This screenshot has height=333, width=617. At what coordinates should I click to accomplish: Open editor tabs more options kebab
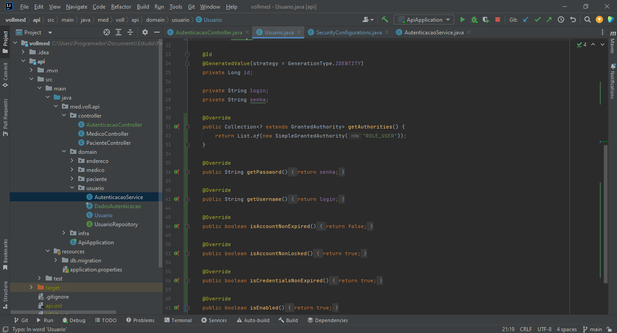[603, 32]
